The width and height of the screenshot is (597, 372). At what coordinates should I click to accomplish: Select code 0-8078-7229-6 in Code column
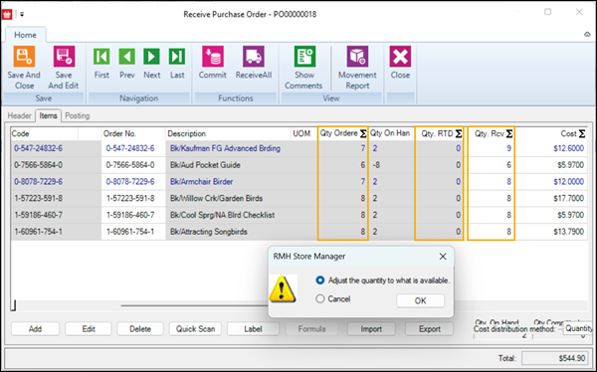tap(38, 182)
